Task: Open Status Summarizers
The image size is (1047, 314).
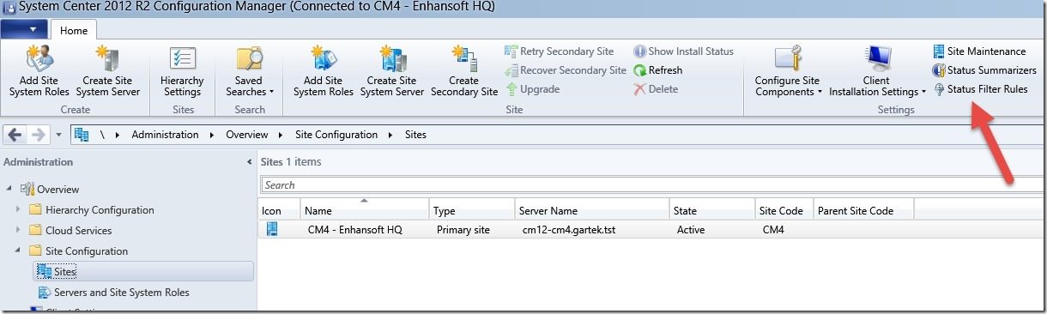Action: tap(984, 70)
